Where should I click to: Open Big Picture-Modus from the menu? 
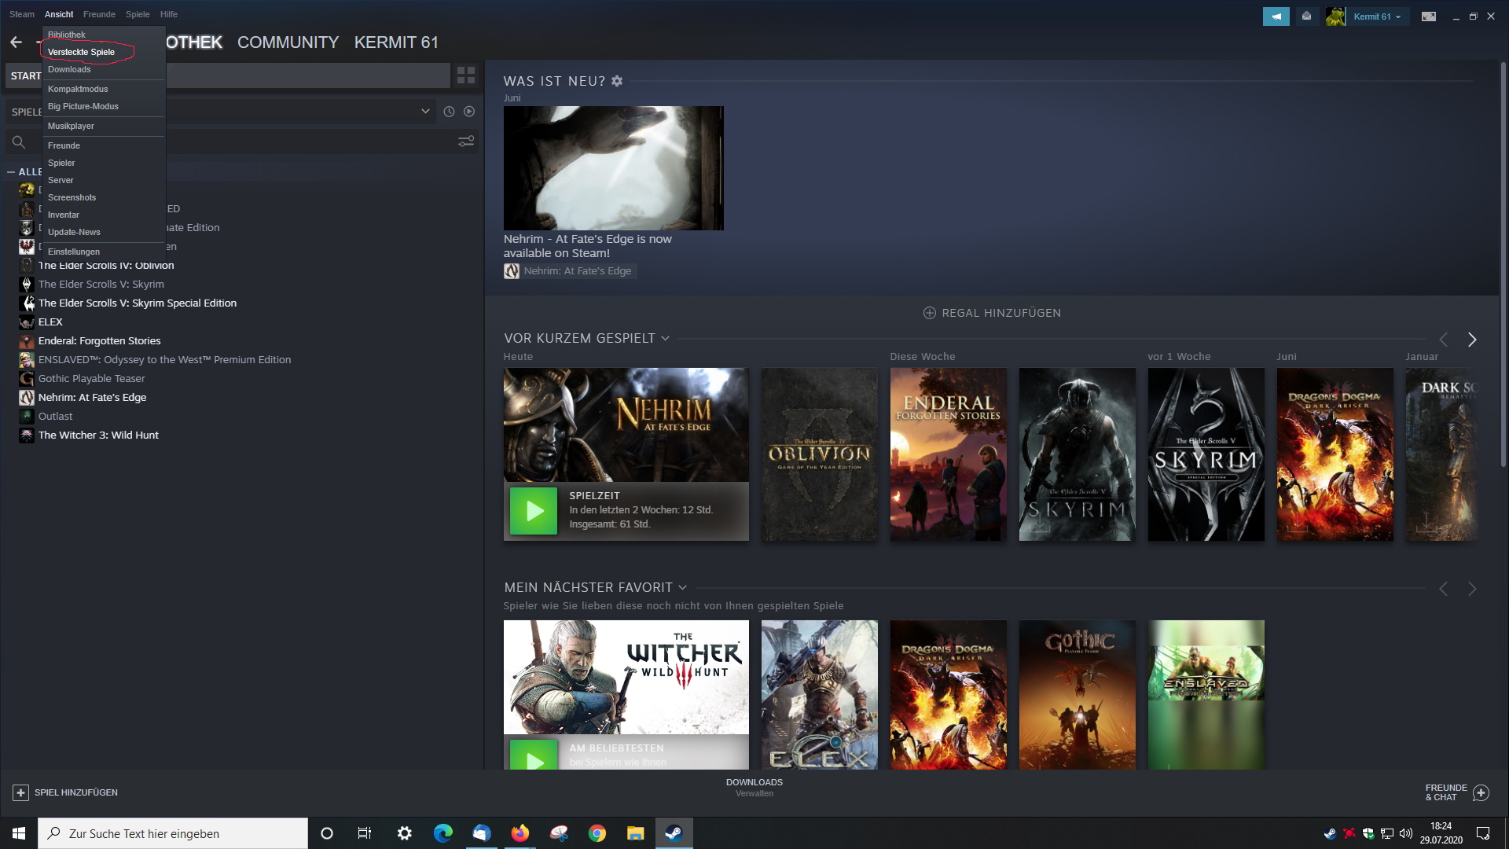pos(83,106)
